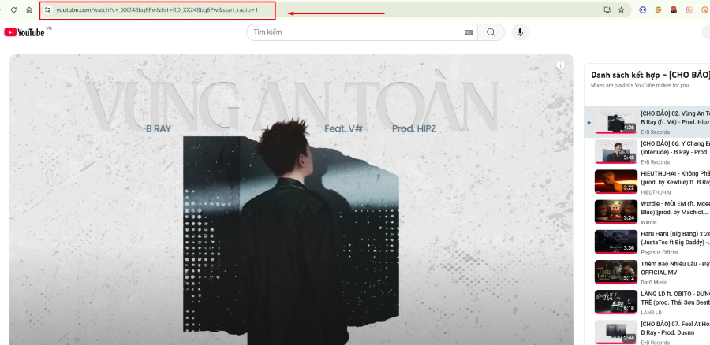The image size is (710, 345).
Task: Click the DatG Music channel name
Action: point(654,283)
